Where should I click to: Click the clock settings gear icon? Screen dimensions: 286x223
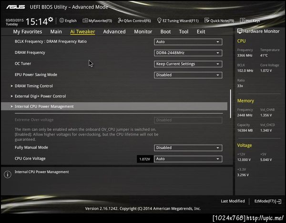pyautogui.click(x=51, y=19)
